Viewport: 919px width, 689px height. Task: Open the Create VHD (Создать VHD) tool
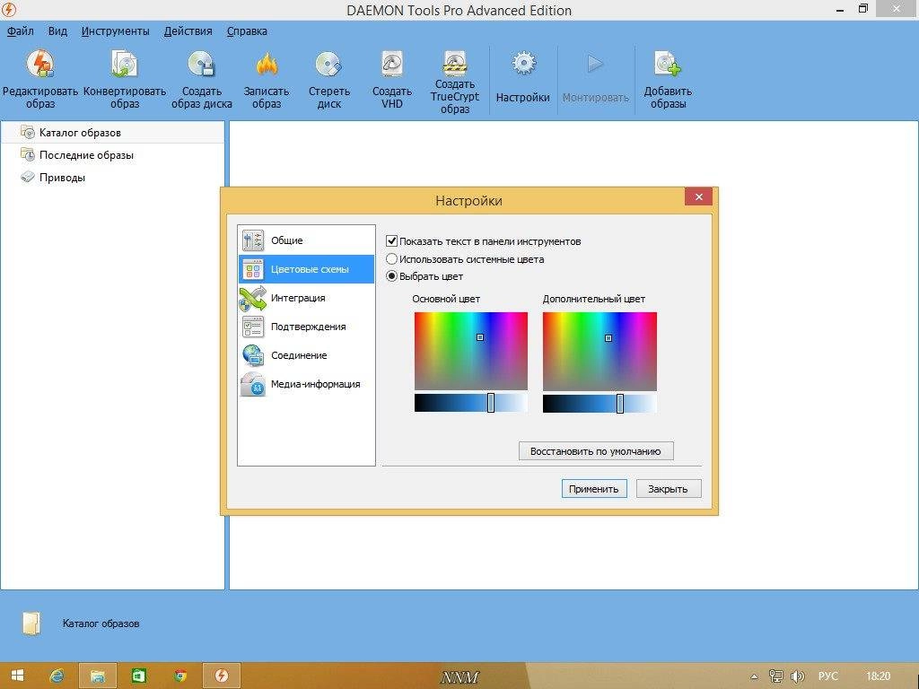pos(391,64)
